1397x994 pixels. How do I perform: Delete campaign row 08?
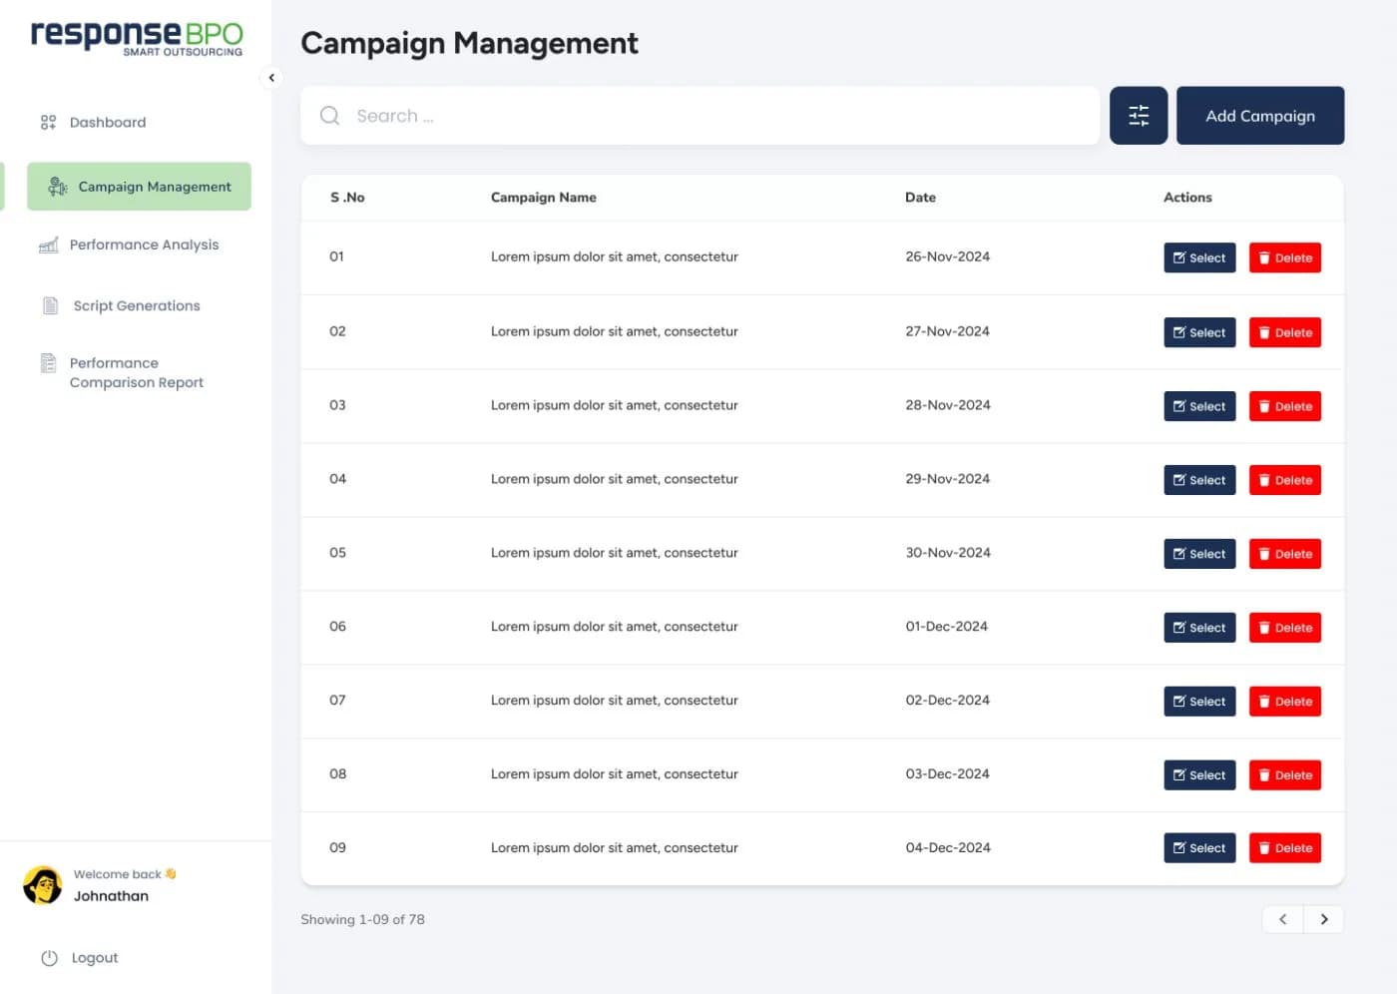(1285, 775)
